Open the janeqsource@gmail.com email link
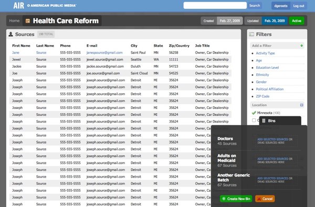The image size is (315, 207). click(x=104, y=52)
